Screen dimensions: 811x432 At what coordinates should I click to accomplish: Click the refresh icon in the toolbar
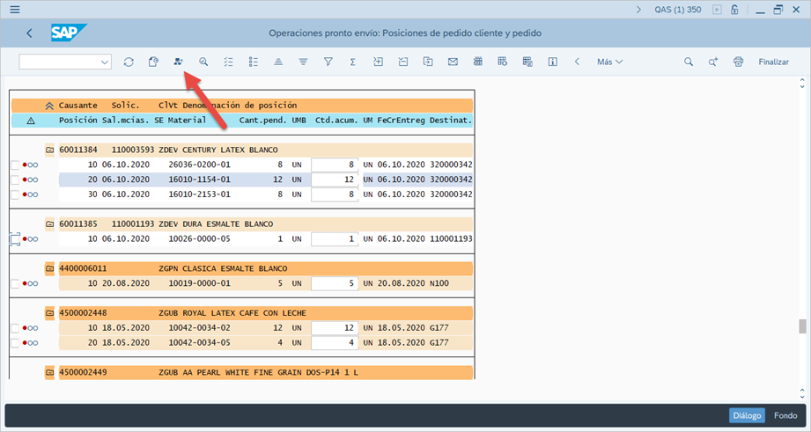click(x=129, y=62)
